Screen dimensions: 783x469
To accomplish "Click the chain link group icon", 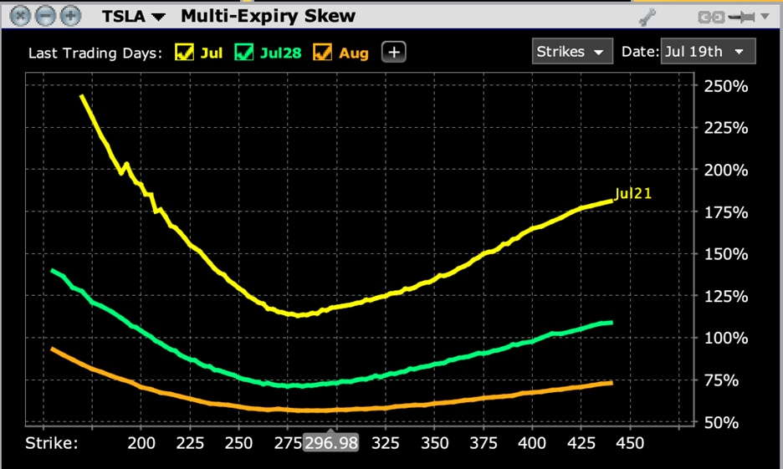I will click(711, 18).
